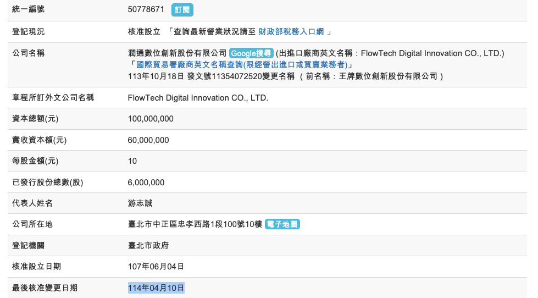
Task: Click the 實收資本額(元) label
Action: pos(40,140)
